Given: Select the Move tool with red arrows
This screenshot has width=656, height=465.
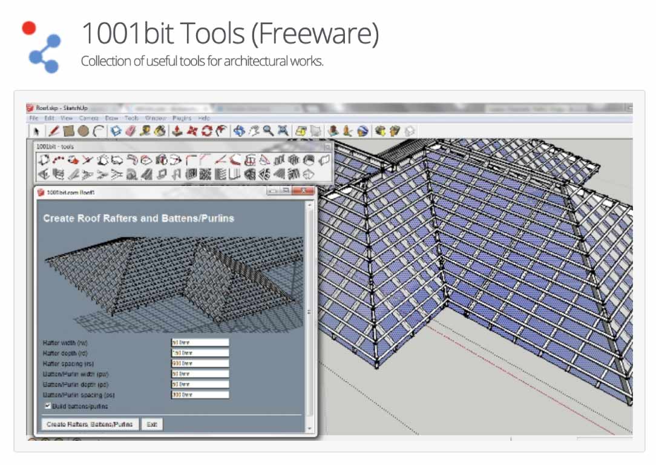Looking at the screenshot, I should click(192, 131).
